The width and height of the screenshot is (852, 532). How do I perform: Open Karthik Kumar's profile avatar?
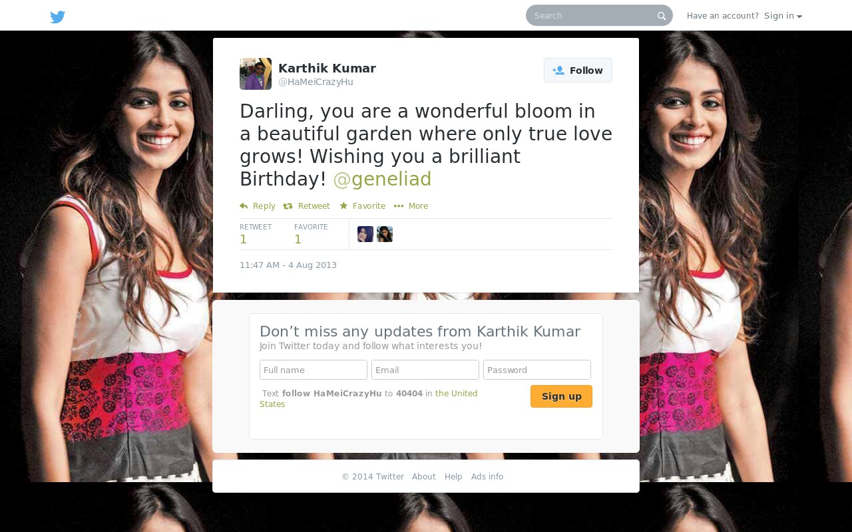pos(256,74)
